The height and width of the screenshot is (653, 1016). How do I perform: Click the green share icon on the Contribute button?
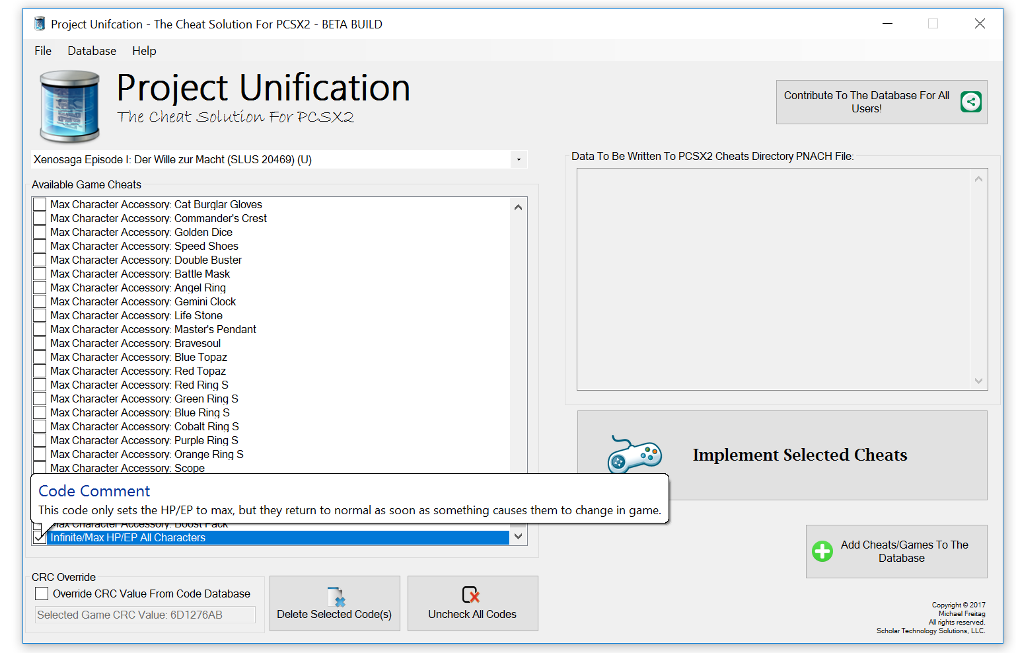click(970, 102)
